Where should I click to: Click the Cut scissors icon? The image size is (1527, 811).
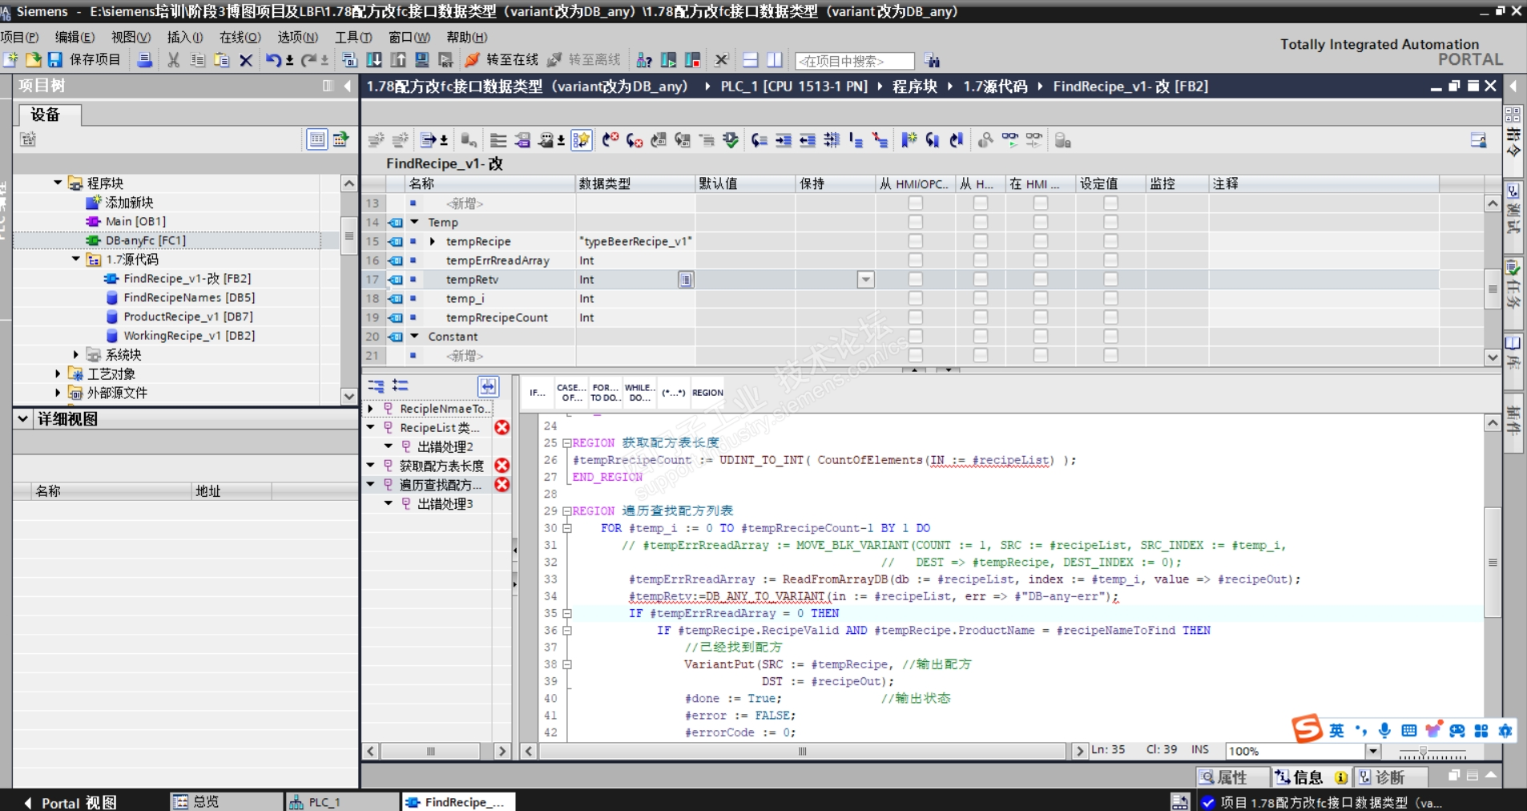173,60
